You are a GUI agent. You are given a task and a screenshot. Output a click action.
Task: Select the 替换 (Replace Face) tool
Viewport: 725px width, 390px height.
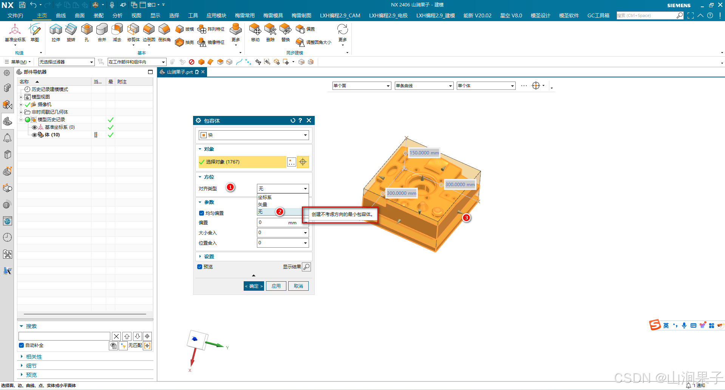coord(286,32)
